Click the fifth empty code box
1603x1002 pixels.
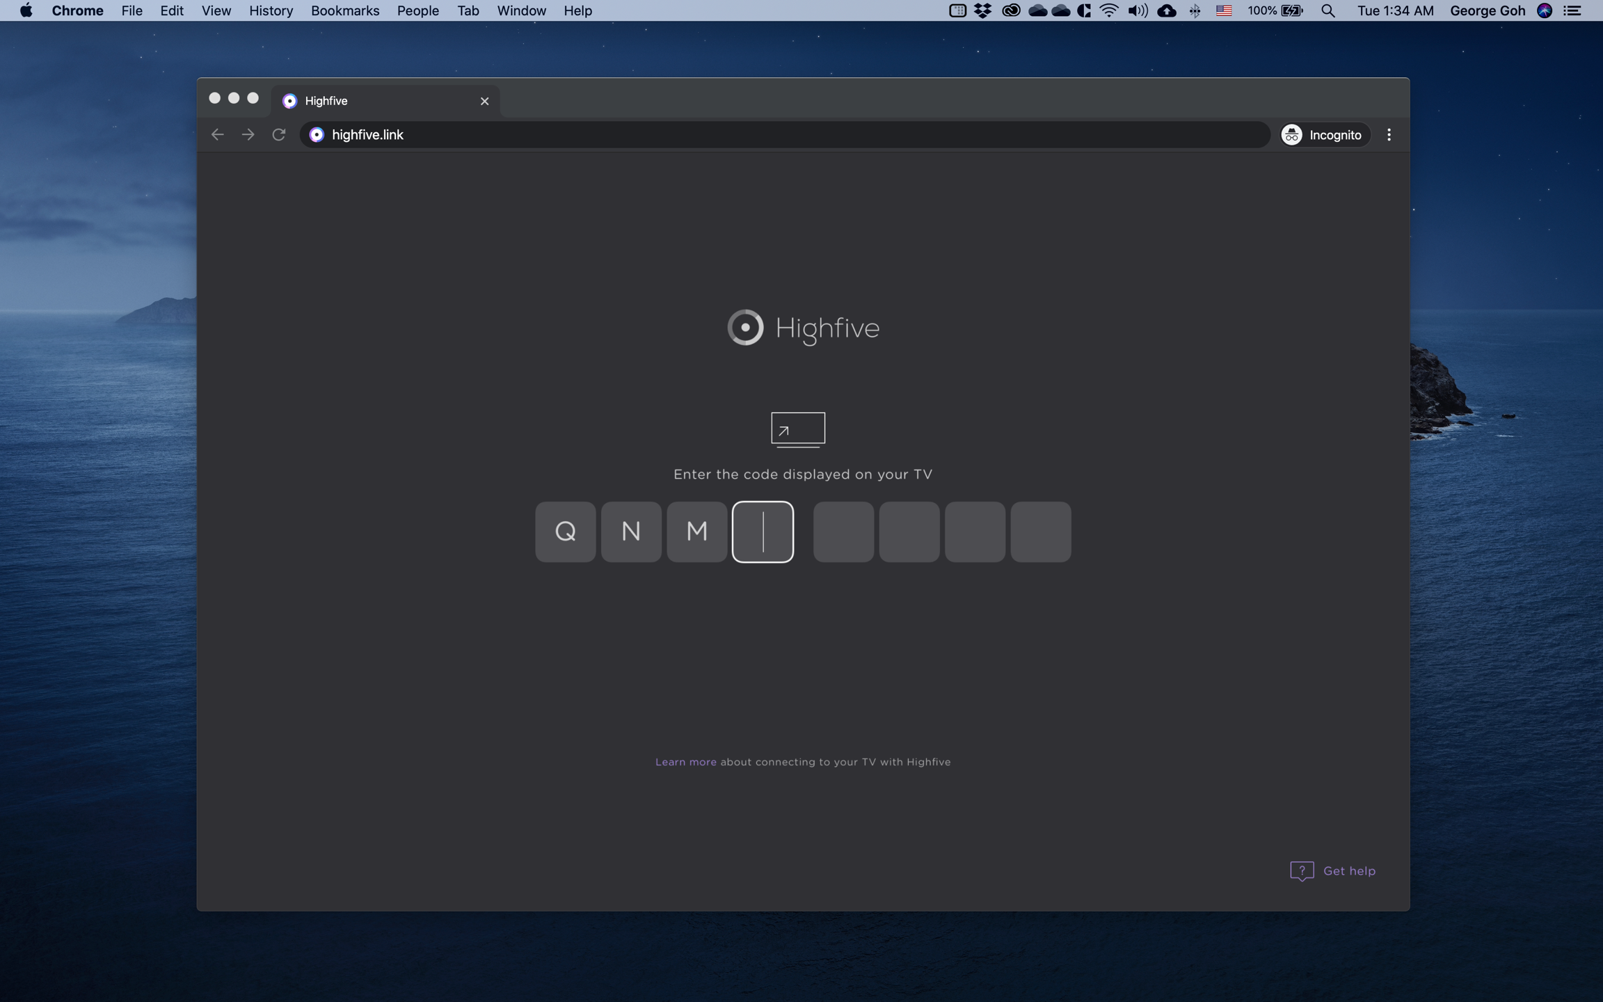tap(843, 532)
